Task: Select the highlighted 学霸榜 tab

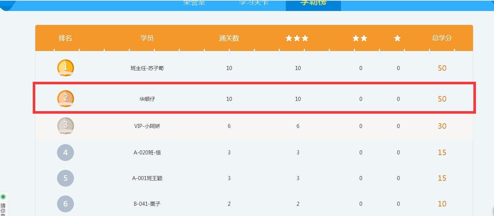Action: tap(313, 3)
